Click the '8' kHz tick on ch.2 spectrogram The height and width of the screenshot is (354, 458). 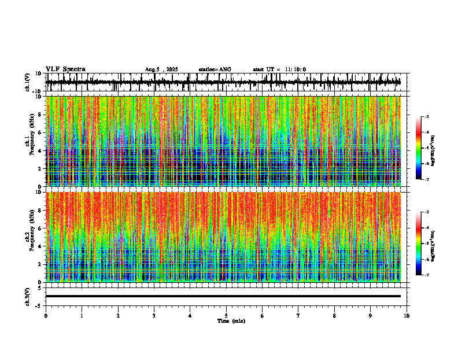click(40, 211)
